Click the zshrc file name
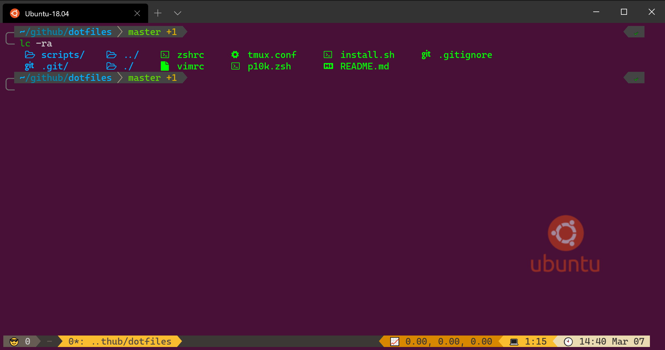The image size is (665, 350). [190, 55]
